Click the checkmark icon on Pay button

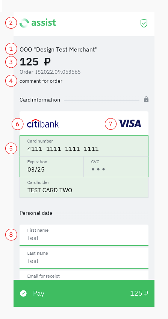click(23, 293)
